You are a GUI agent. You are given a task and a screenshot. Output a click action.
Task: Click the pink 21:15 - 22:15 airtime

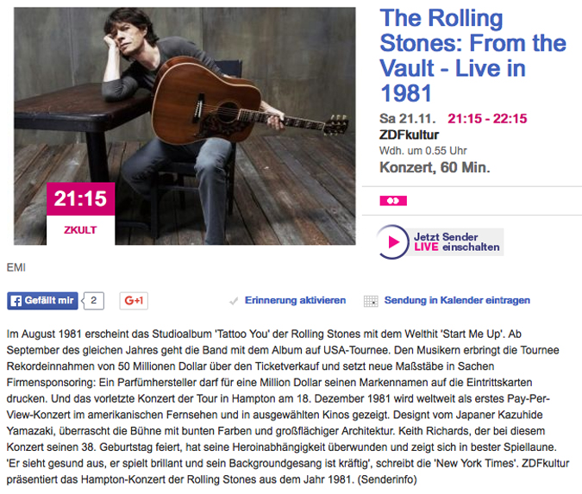click(x=487, y=119)
